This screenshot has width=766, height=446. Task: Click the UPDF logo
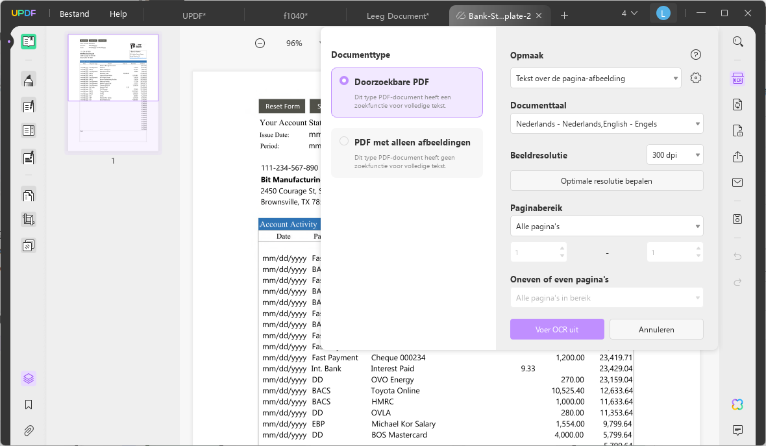[23, 13]
